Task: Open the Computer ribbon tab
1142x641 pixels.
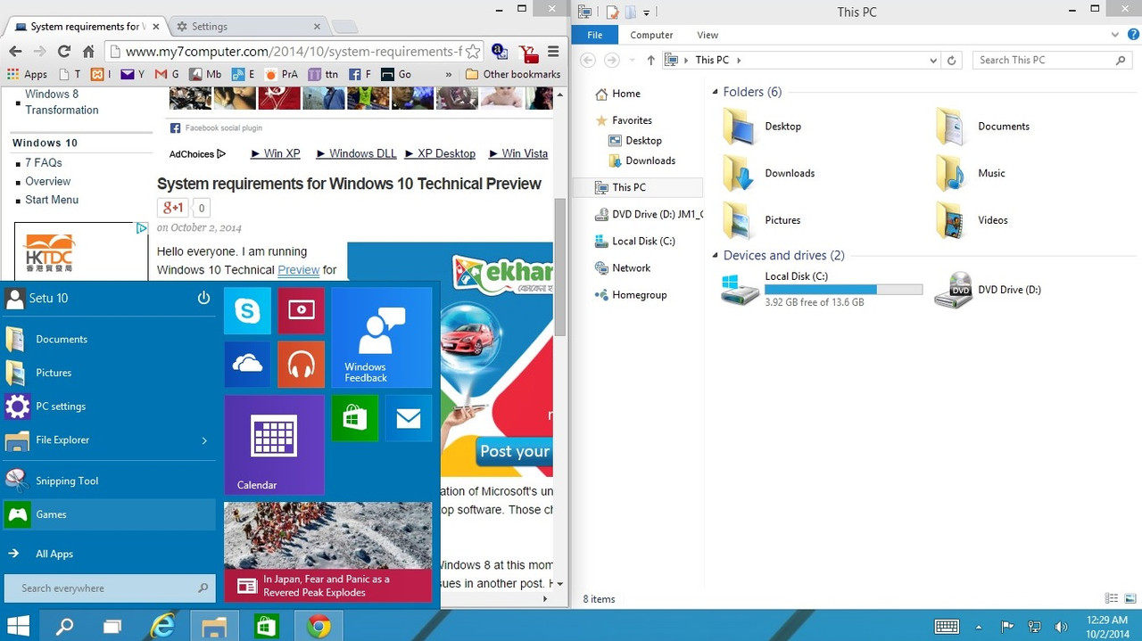Action: [x=651, y=35]
